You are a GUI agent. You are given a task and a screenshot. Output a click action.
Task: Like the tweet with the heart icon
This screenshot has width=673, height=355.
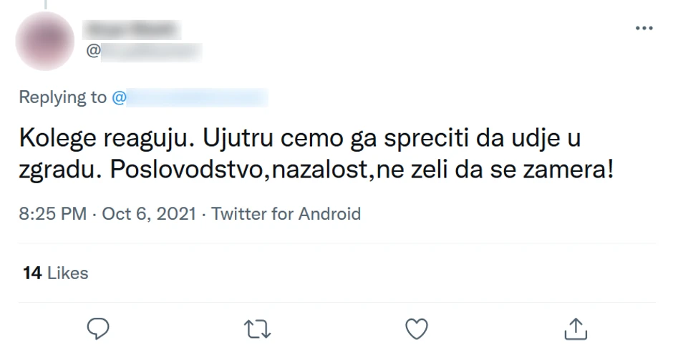point(416,329)
